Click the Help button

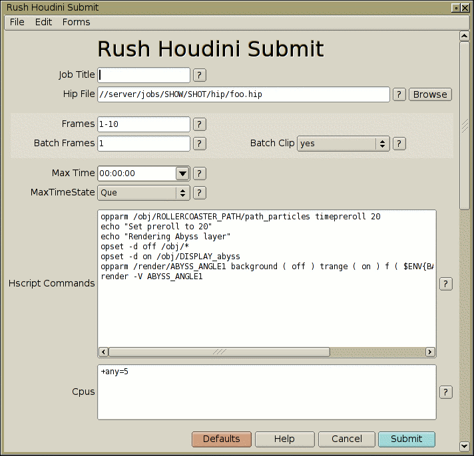(x=284, y=439)
